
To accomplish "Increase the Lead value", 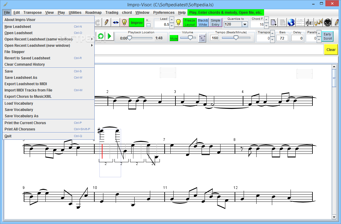I will [x=172, y=20].
